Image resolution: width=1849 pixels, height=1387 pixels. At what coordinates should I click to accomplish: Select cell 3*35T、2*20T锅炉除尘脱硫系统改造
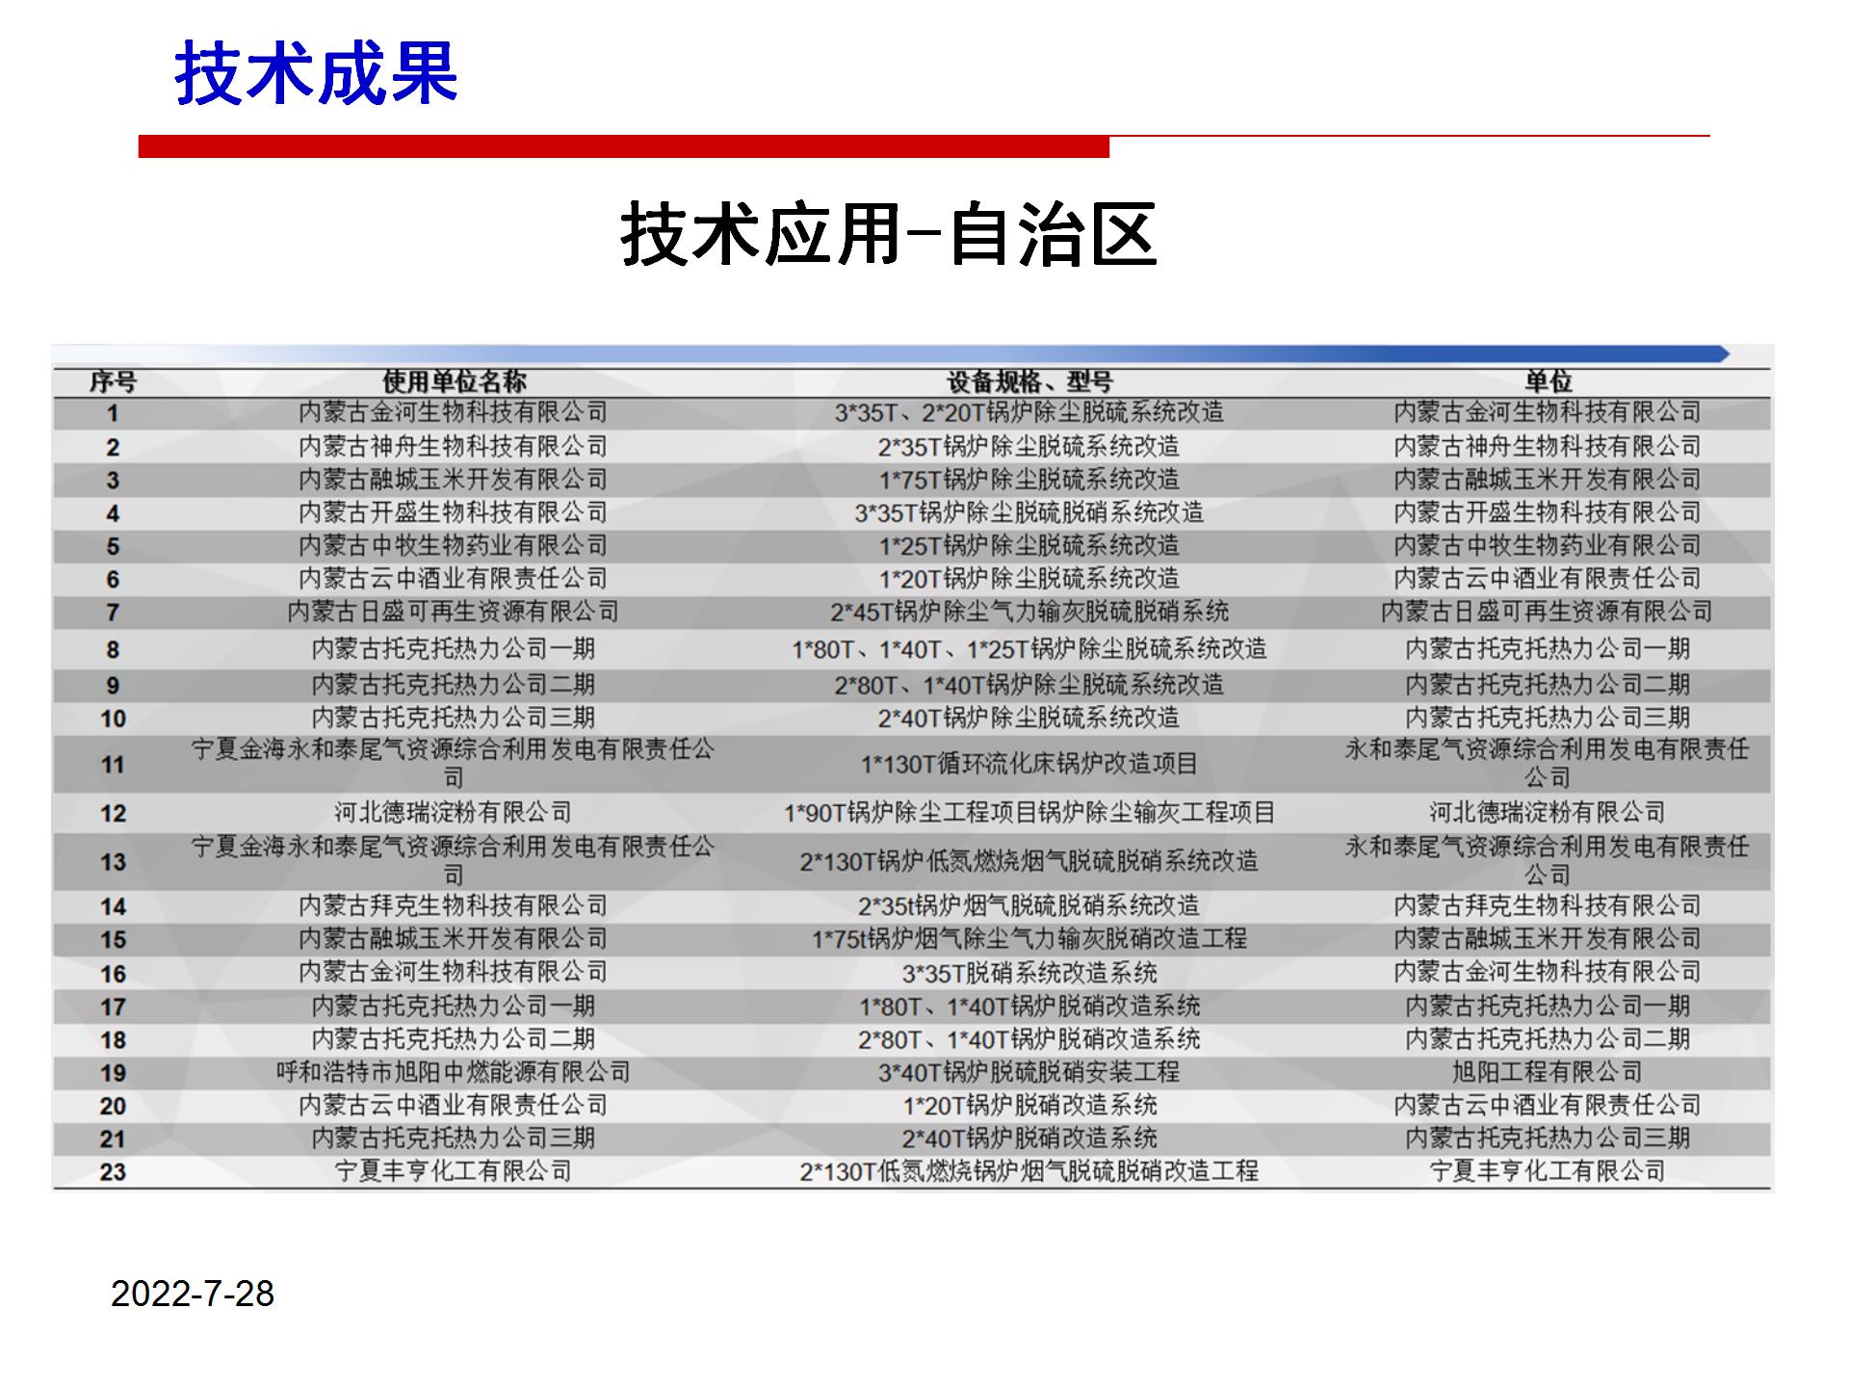point(1029,413)
